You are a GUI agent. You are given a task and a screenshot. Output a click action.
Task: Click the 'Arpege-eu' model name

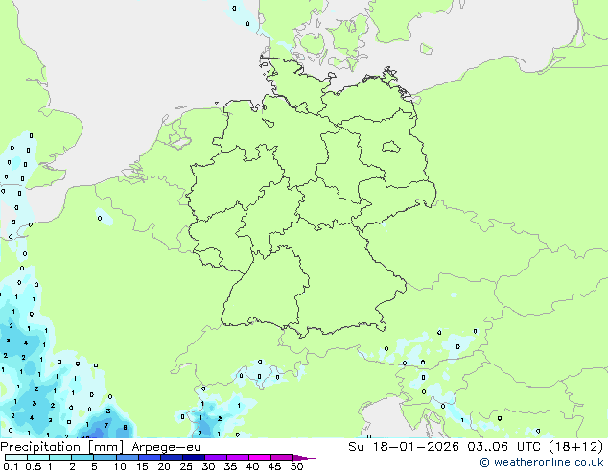(166, 447)
